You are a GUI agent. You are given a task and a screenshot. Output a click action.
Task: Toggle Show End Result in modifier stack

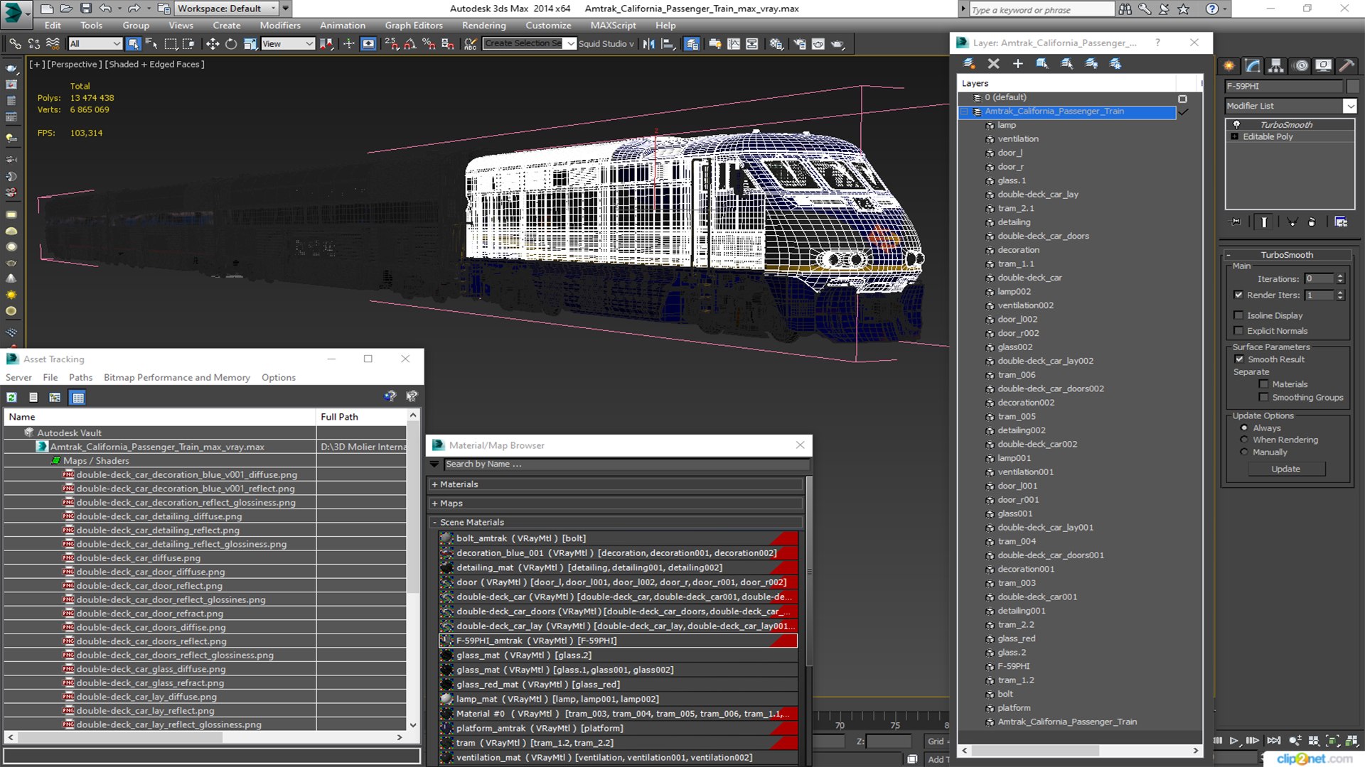tap(1264, 222)
